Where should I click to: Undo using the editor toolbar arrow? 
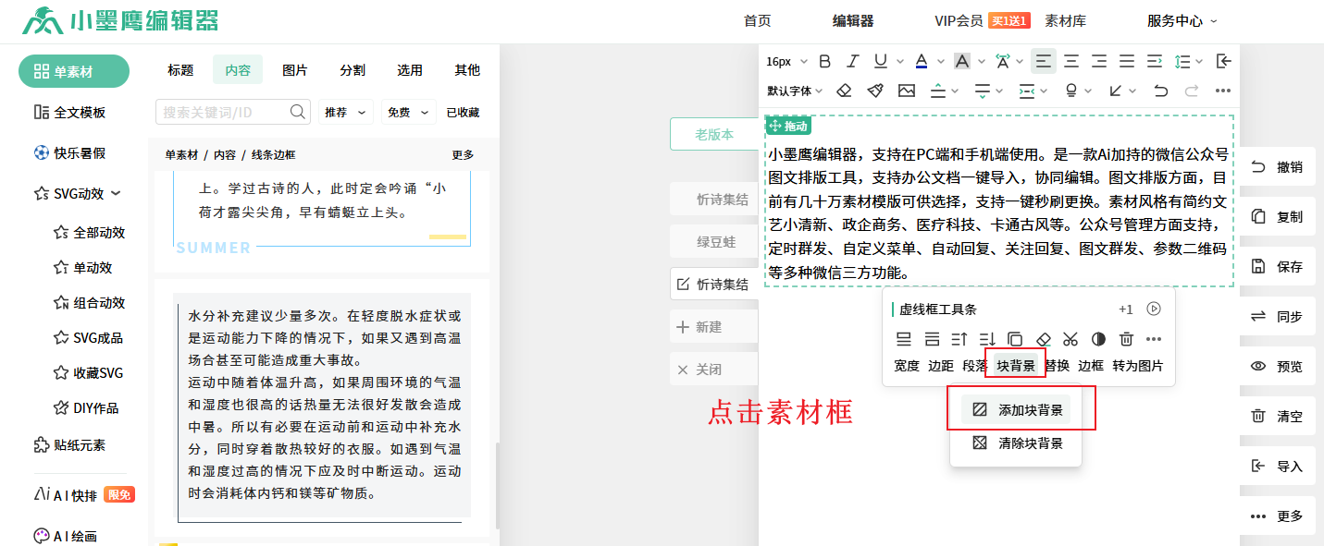point(1160,91)
